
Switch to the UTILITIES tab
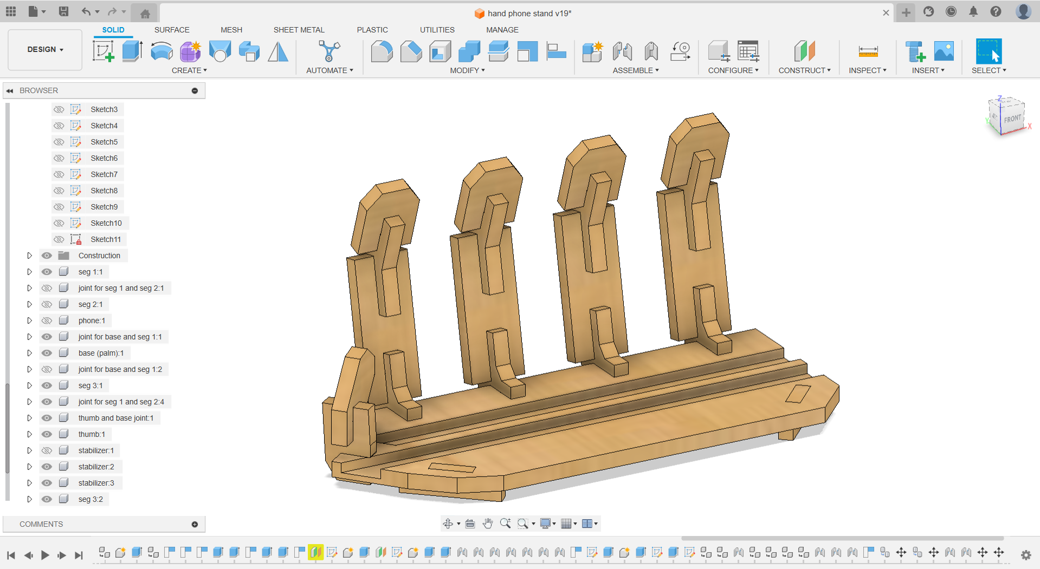click(437, 30)
